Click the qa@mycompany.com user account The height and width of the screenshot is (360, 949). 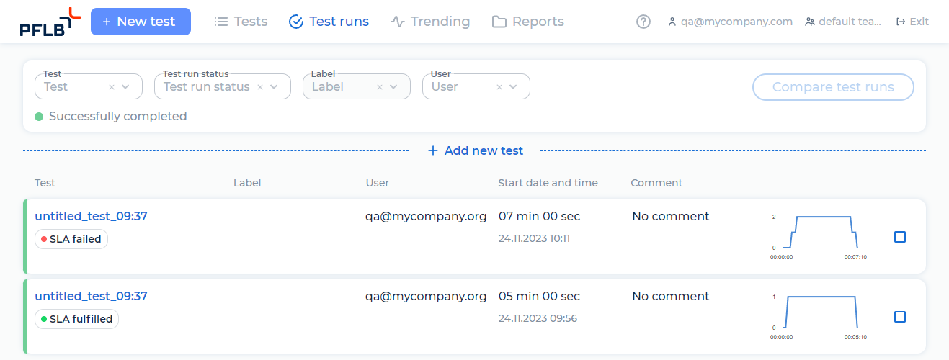click(x=730, y=22)
